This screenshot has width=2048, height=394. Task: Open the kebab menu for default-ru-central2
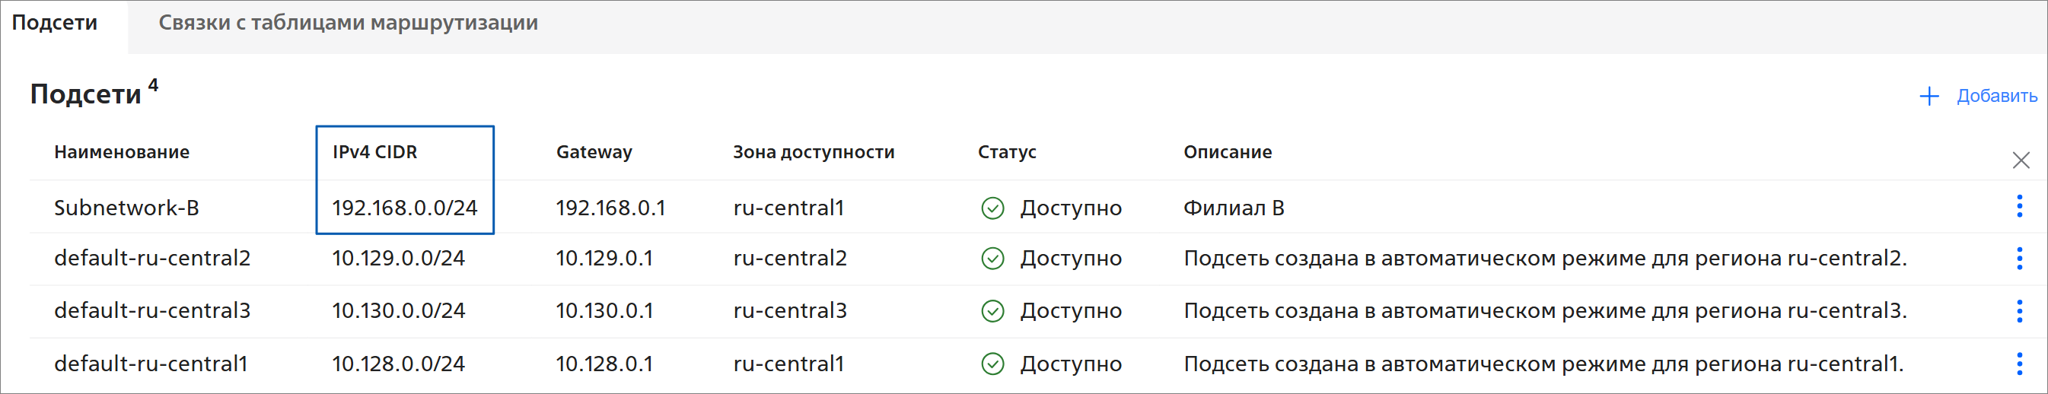coord(2018,258)
